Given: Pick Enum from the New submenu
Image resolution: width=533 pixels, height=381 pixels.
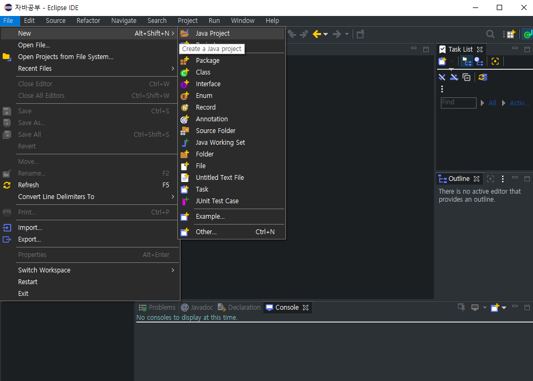Looking at the screenshot, I should [232, 95].
